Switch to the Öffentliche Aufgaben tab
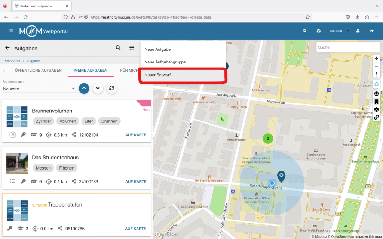 click(38, 70)
